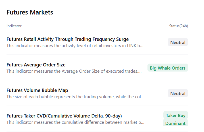
Task: Select the Futures Volume Bubble Map title
Action: pos(37,90)
